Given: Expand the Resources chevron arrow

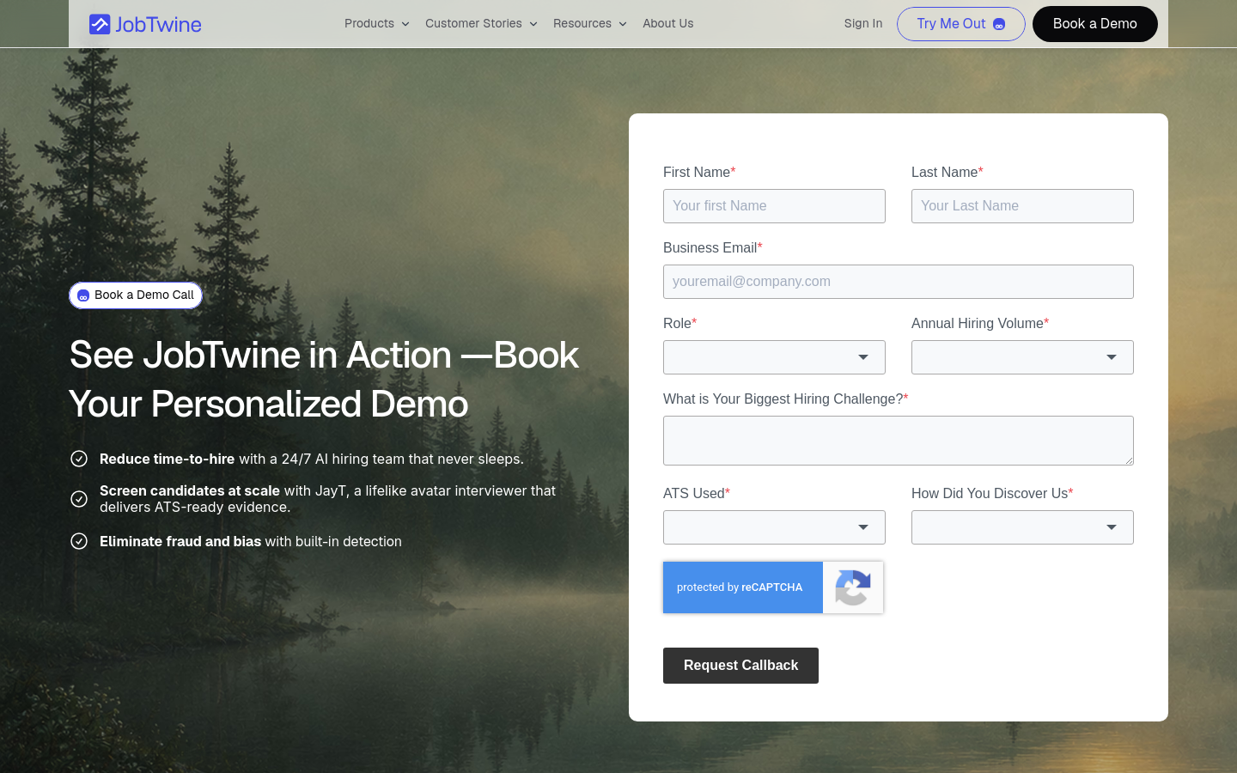Looking at the screenshot, I should pyautogui.click(x=623, y=24).
